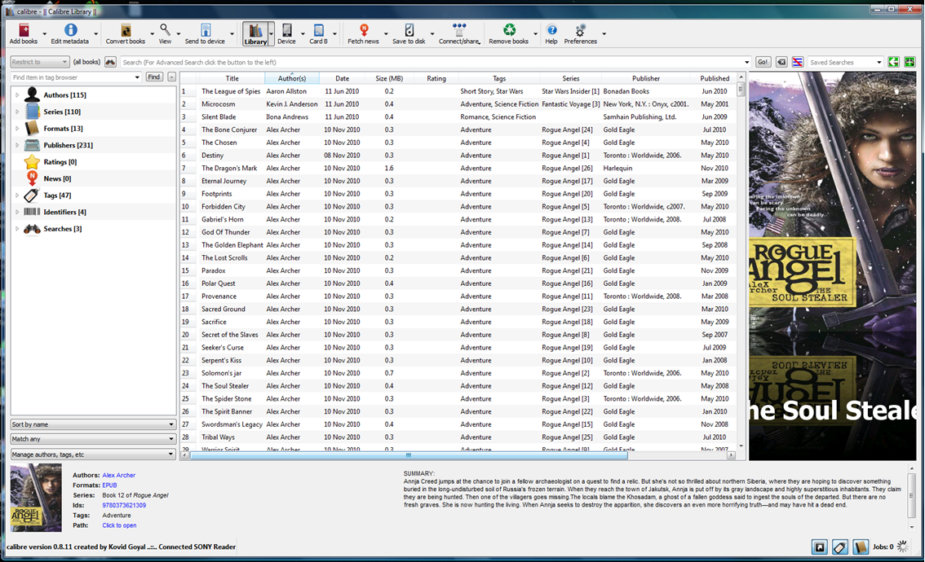Click the Jobs spinner indicator
The height and width of the screenshot is (562, 925).
(x=903, y=547)
